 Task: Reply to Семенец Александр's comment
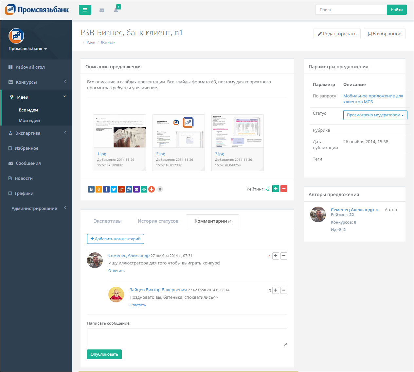tap(117, 271)
